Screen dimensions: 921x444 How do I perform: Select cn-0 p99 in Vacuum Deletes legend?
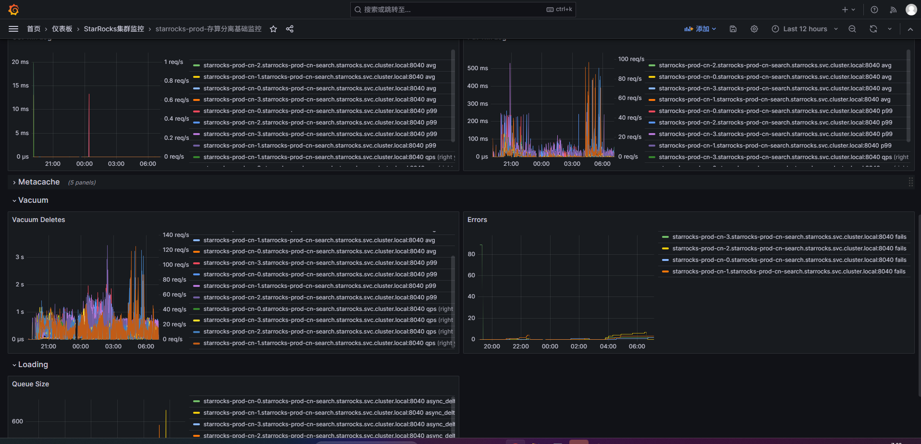[320, 274]
